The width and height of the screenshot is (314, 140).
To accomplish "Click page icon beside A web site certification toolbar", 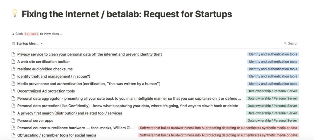I will click(x=13, y=62).
